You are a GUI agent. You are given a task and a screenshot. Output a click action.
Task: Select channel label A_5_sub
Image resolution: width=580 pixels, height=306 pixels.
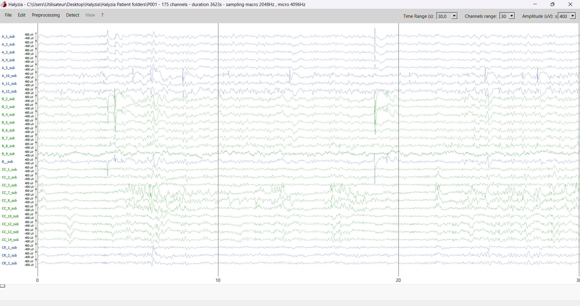click(8, 68)
